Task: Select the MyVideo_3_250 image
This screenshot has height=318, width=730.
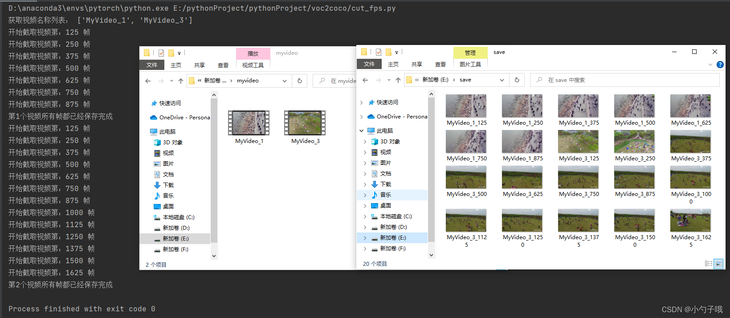Action: [x=635, y=146]
